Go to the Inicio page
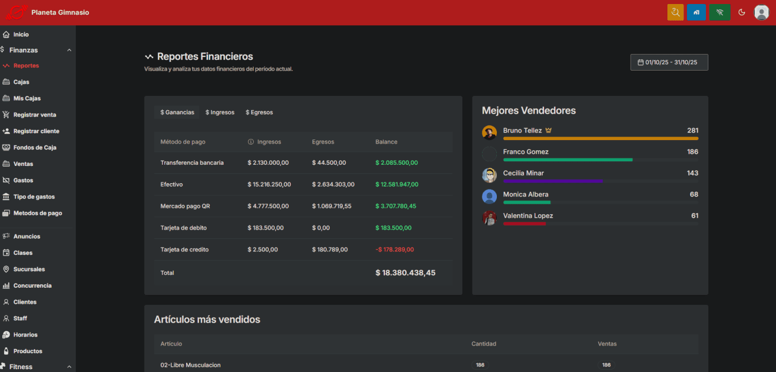The width and height of the screenshot is (776, 372). tap(21, 34)
